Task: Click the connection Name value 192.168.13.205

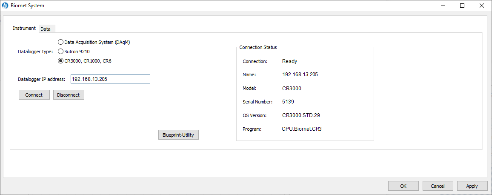Action: pyautogui.click(x=300, y=75)
